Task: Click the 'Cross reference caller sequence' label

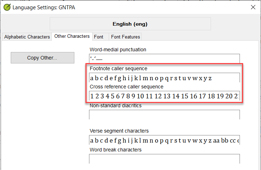Action: (127, 87)
